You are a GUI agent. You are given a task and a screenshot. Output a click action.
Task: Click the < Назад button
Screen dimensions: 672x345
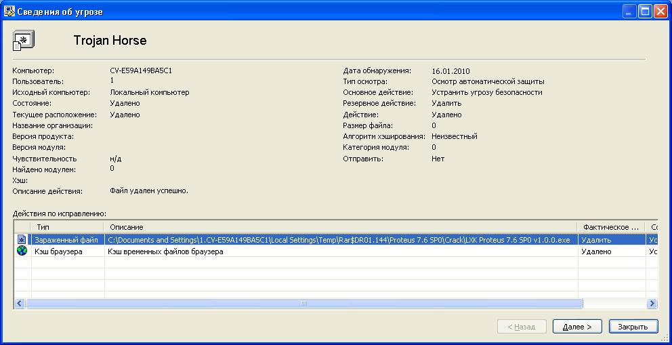[521, 327]
